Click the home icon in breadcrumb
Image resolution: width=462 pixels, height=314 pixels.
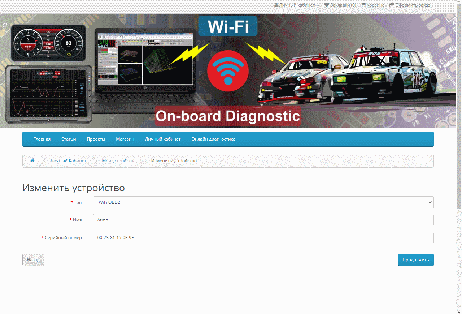32,161
